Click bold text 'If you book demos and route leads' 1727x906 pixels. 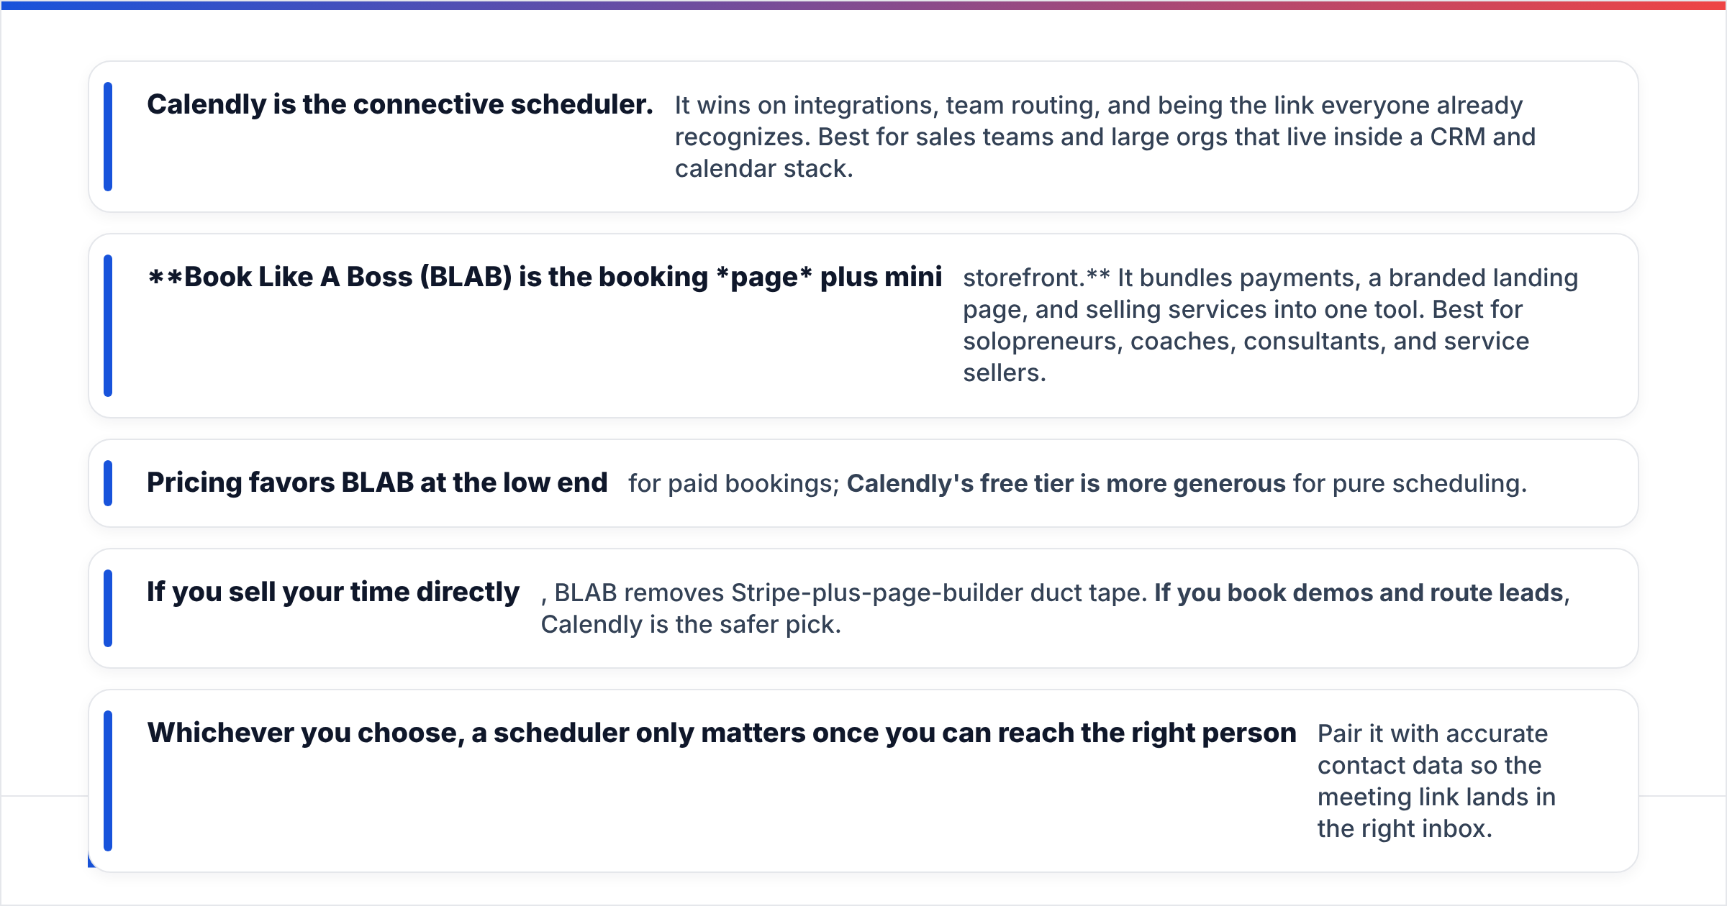(1359, 593)
